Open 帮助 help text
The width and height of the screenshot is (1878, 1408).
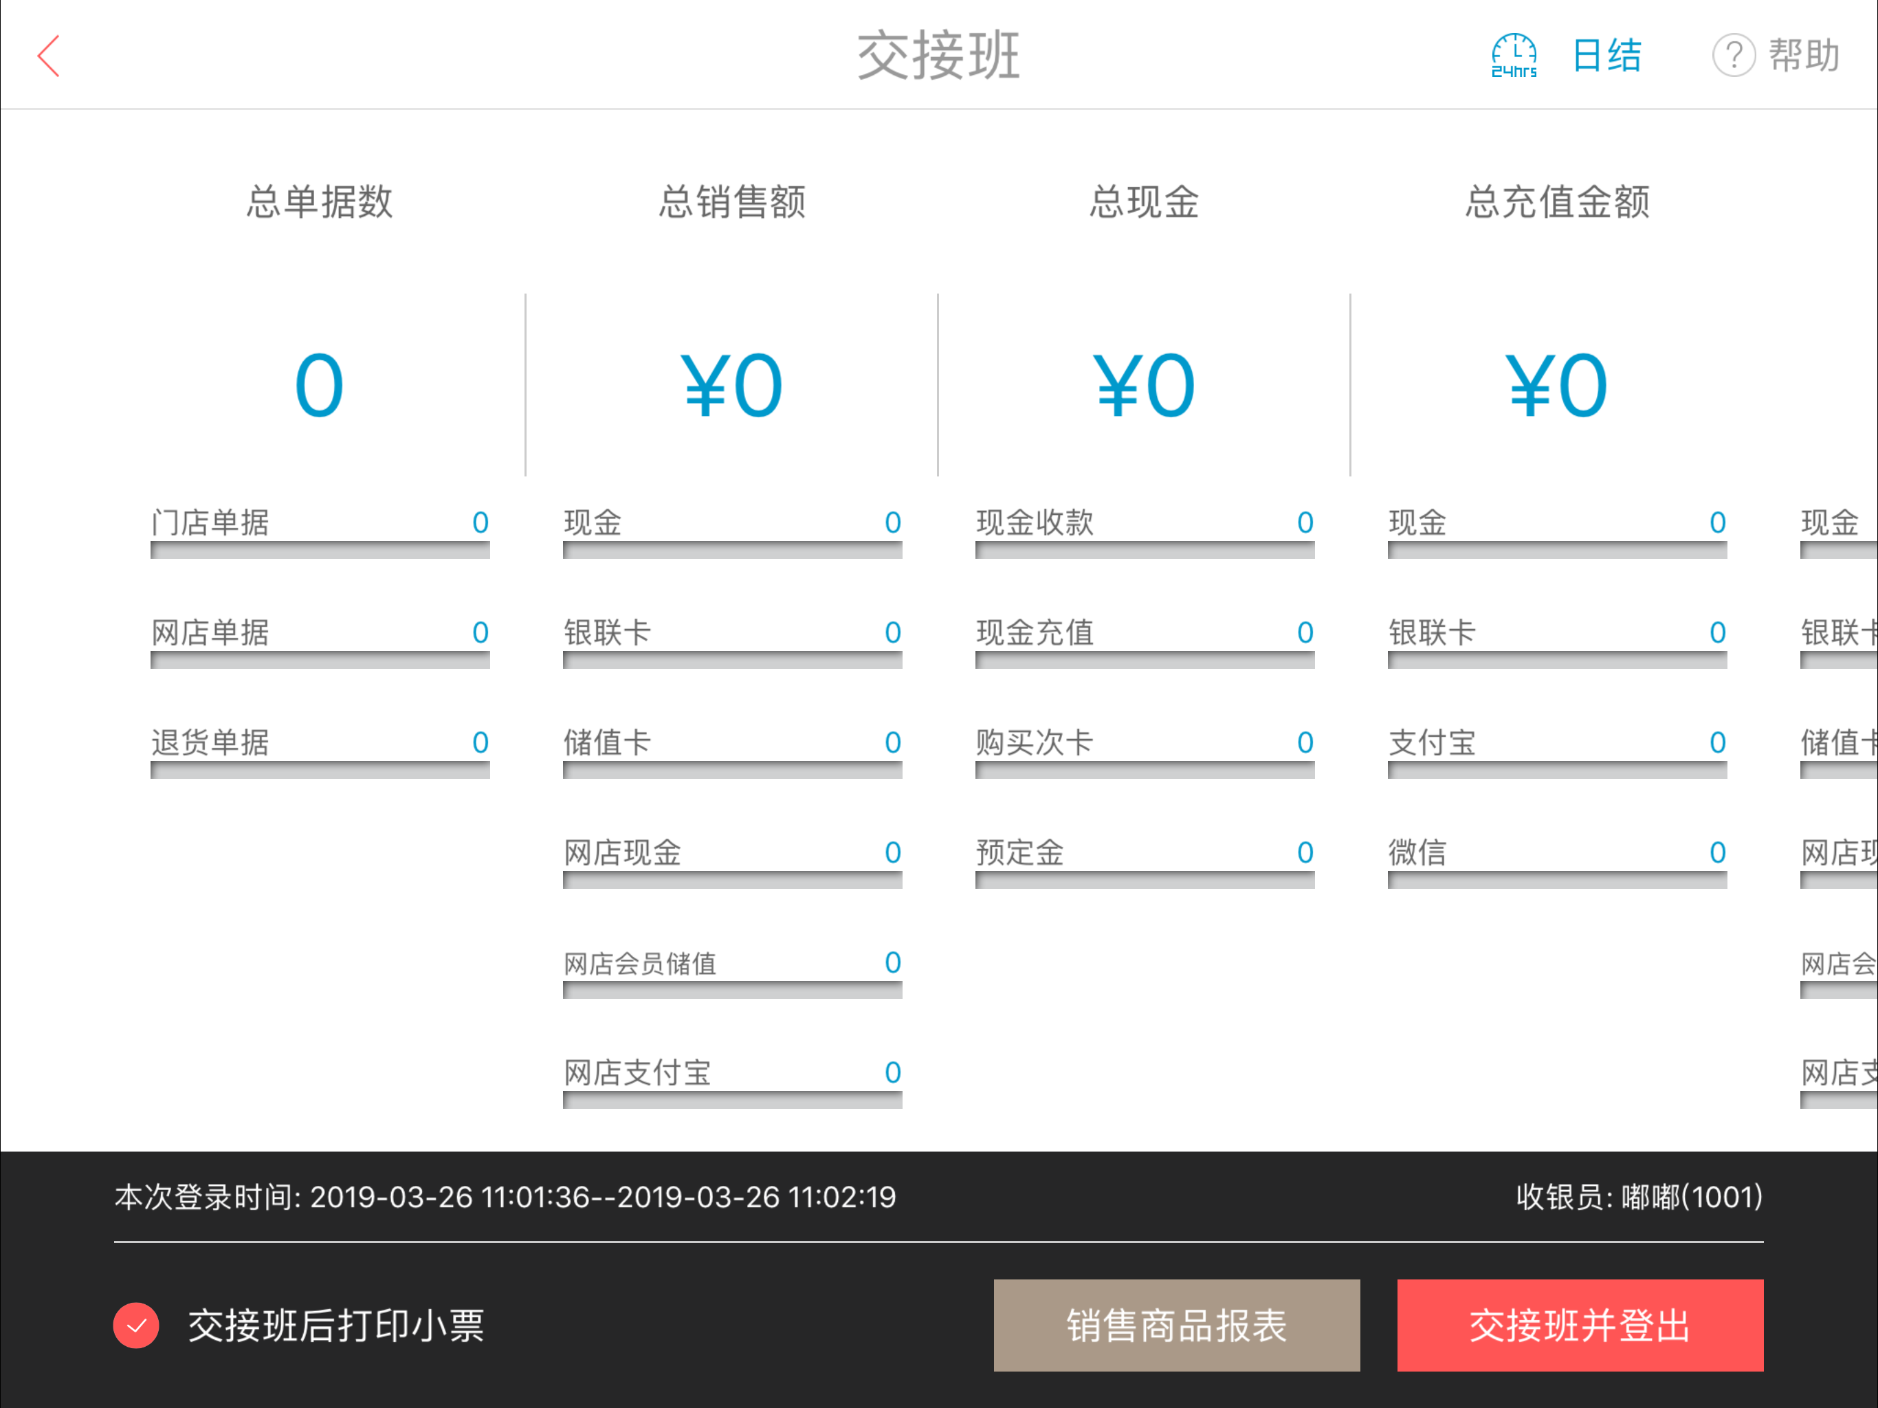click(x=1804, y=56)
